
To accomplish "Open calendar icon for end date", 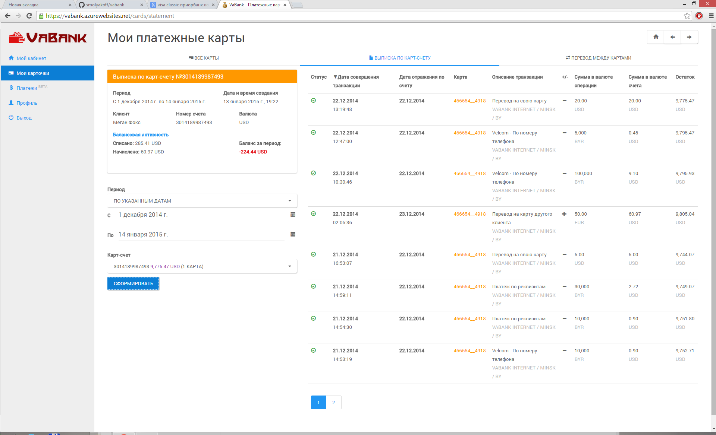I will click(293, 234).
